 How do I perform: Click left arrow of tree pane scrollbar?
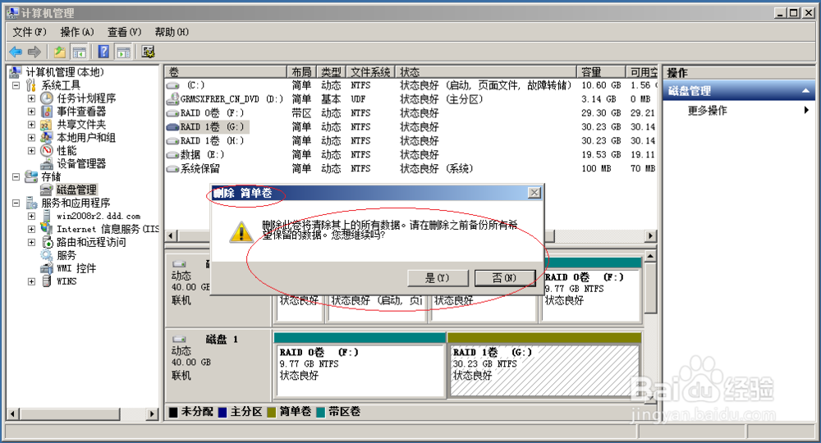(x=12, y=413)
